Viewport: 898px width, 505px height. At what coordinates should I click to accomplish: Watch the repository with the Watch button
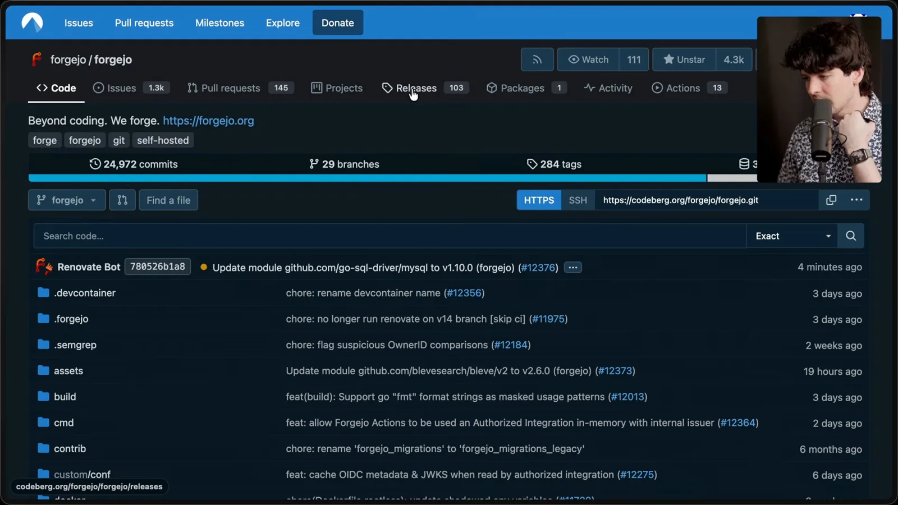click(x=588, y=59)
